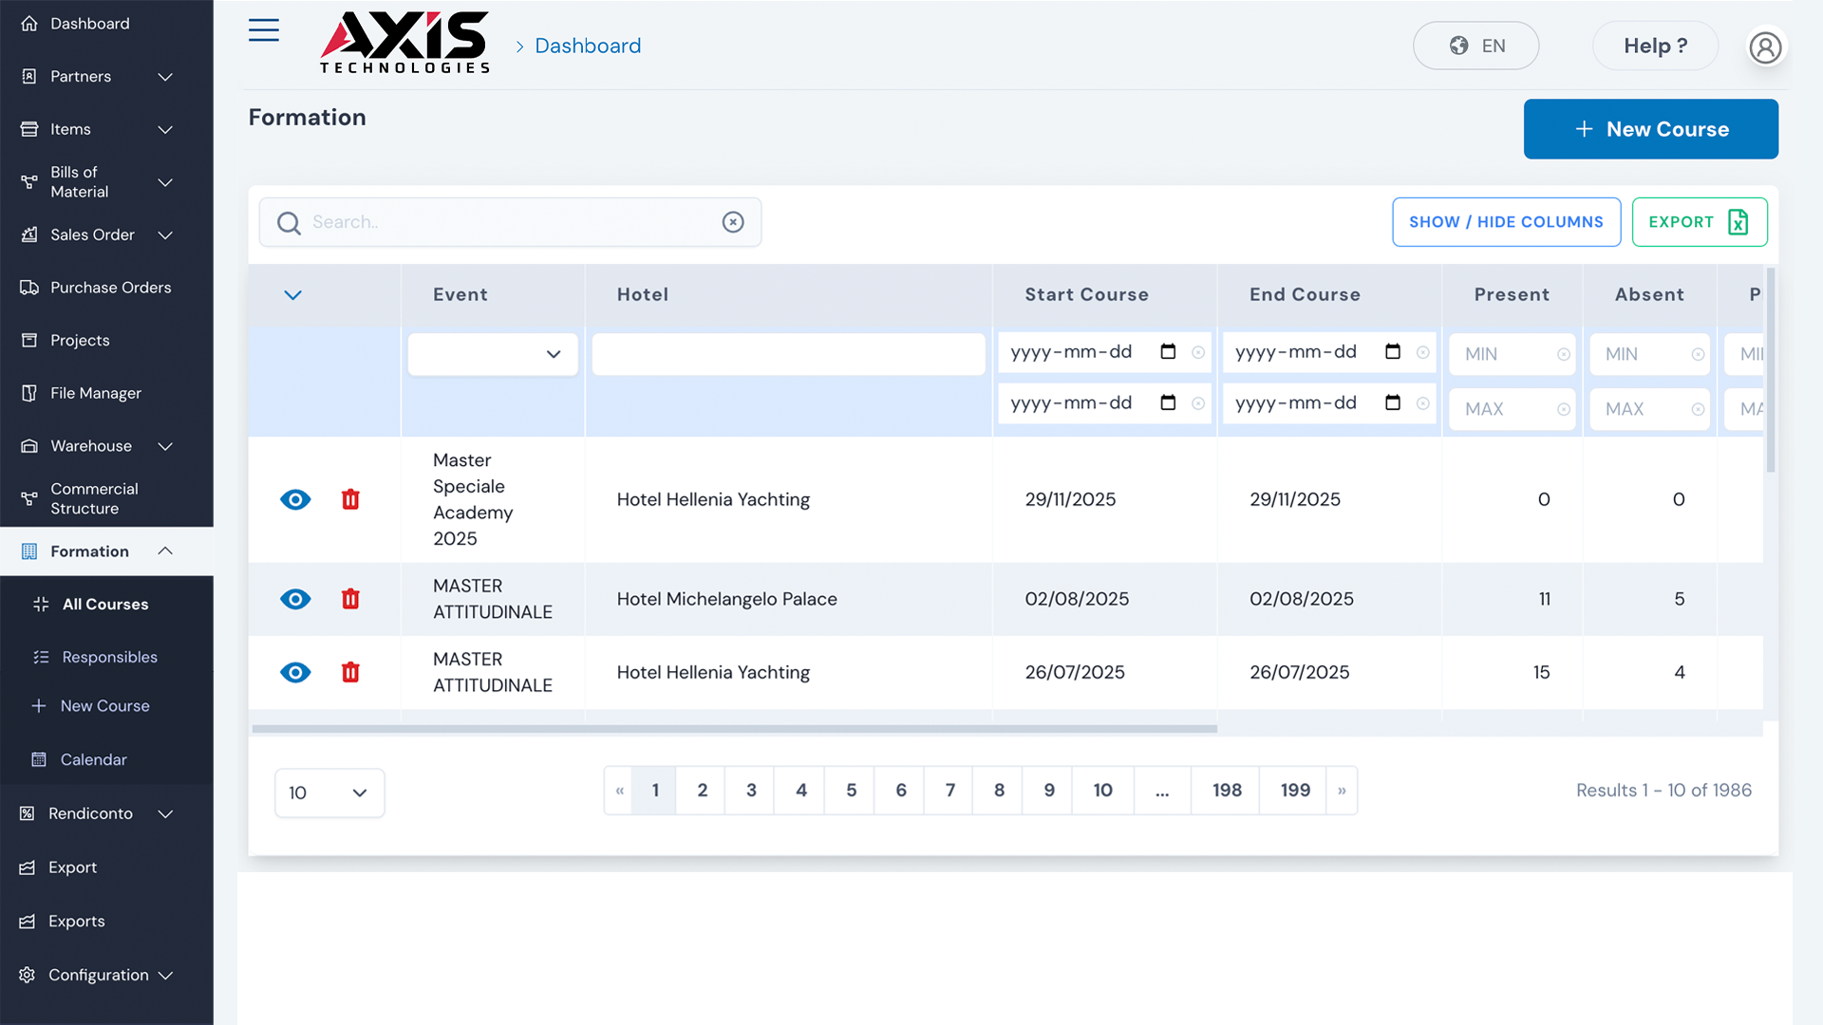
Task: Open the user profile avatar icon
Action: pos(1765,47)
